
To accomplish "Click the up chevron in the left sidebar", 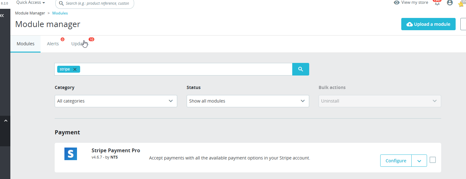I will point(5,121).
